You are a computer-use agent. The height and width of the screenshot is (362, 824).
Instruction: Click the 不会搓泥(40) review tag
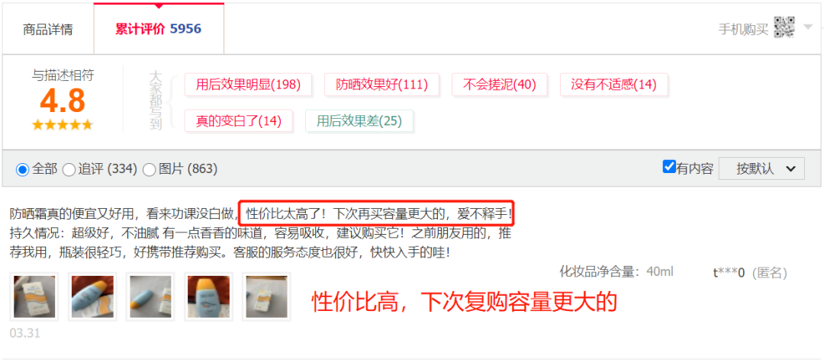pyautogui.click(x=499, y=85)
